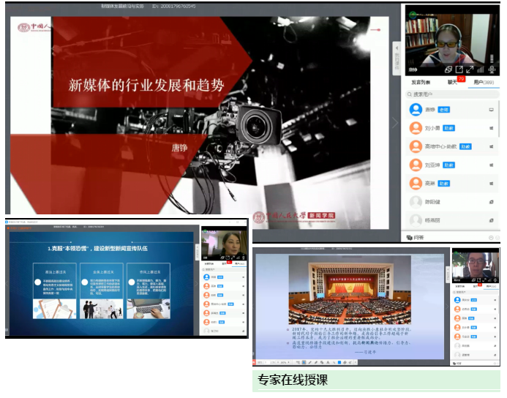Switch to the 发言列表 tab
This screenshot has height=398, width=507.
tap(421, 83)
